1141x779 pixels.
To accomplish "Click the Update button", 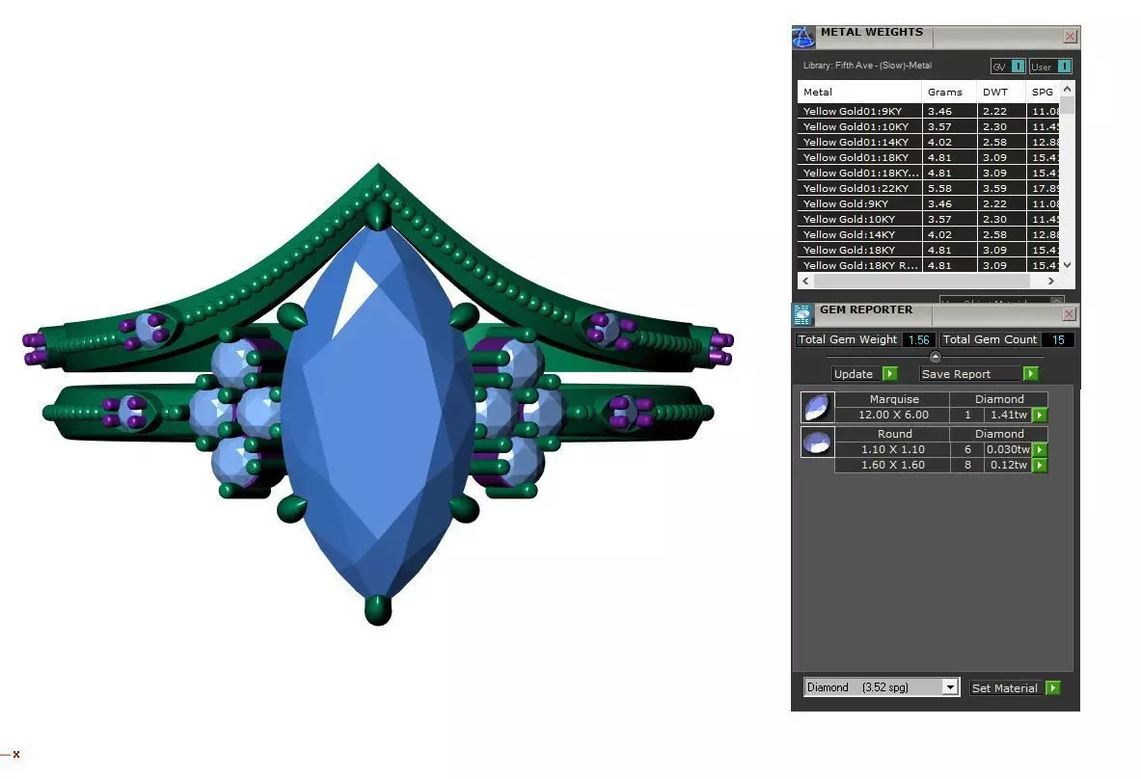I will coord(864,374).
